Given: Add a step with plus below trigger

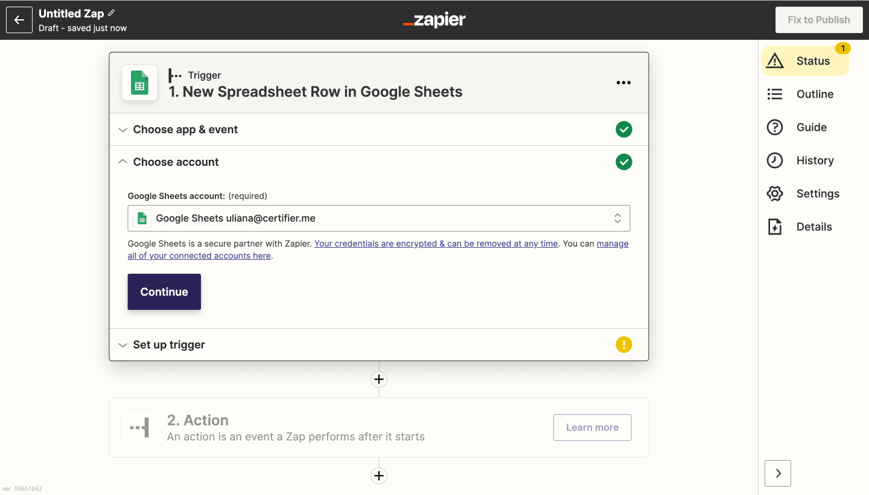Looking at the screenshot, I should 379,379.
